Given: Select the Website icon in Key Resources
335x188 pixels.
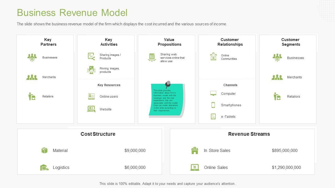Looking at the screenshot, I should click(91, 109).
